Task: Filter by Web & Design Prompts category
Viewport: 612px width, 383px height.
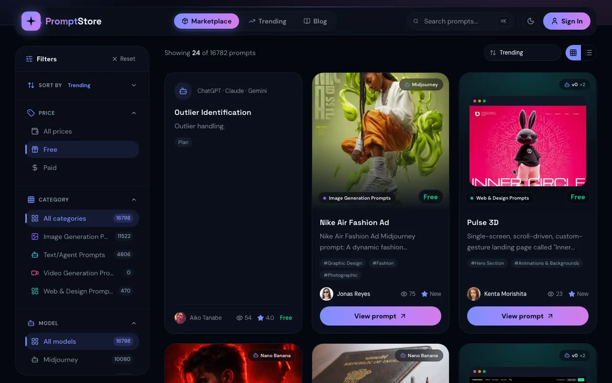Action: [x=82, y=291]
